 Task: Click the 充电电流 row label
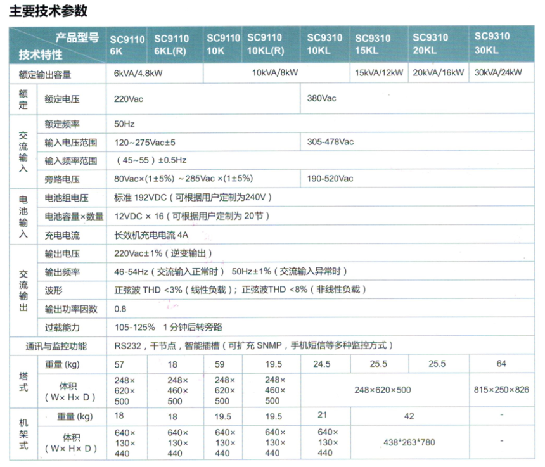click(x=62, y=235)
